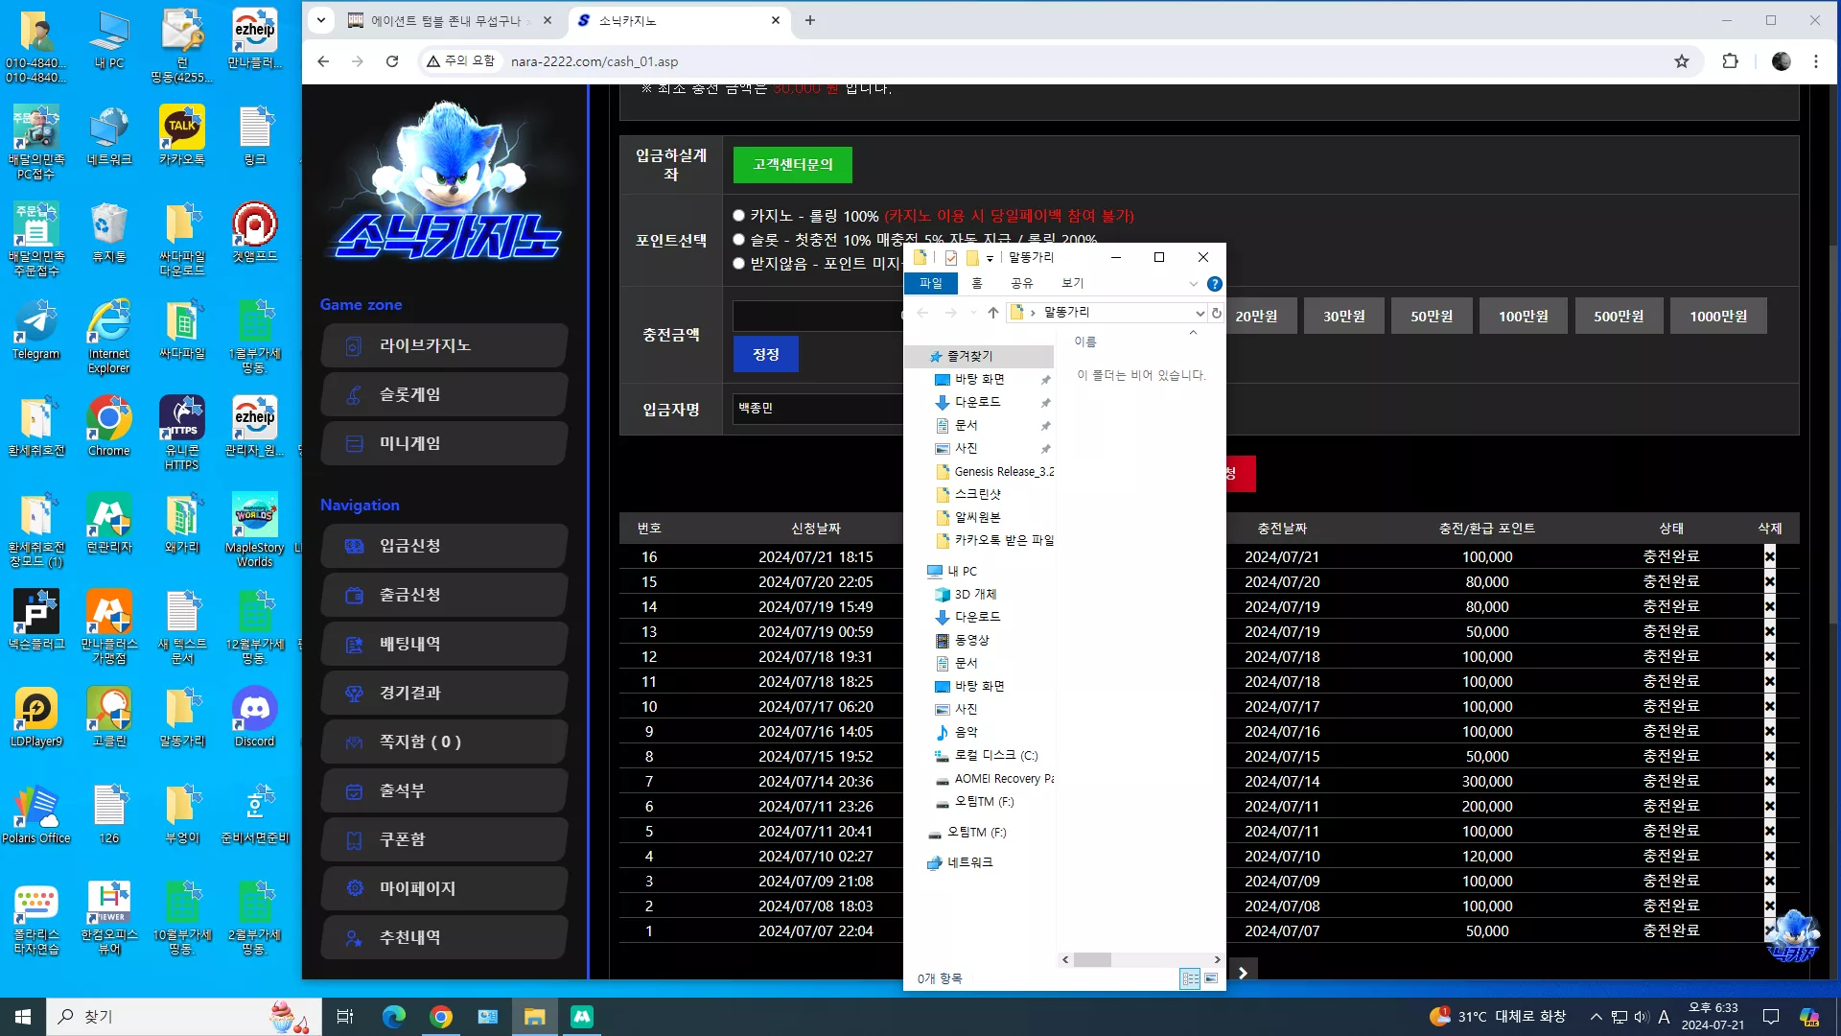Select the 카지노 롤링 100% radio option
Image resolution: width=1841 pixels, height=1036 pixels.
tap(739, 216)
